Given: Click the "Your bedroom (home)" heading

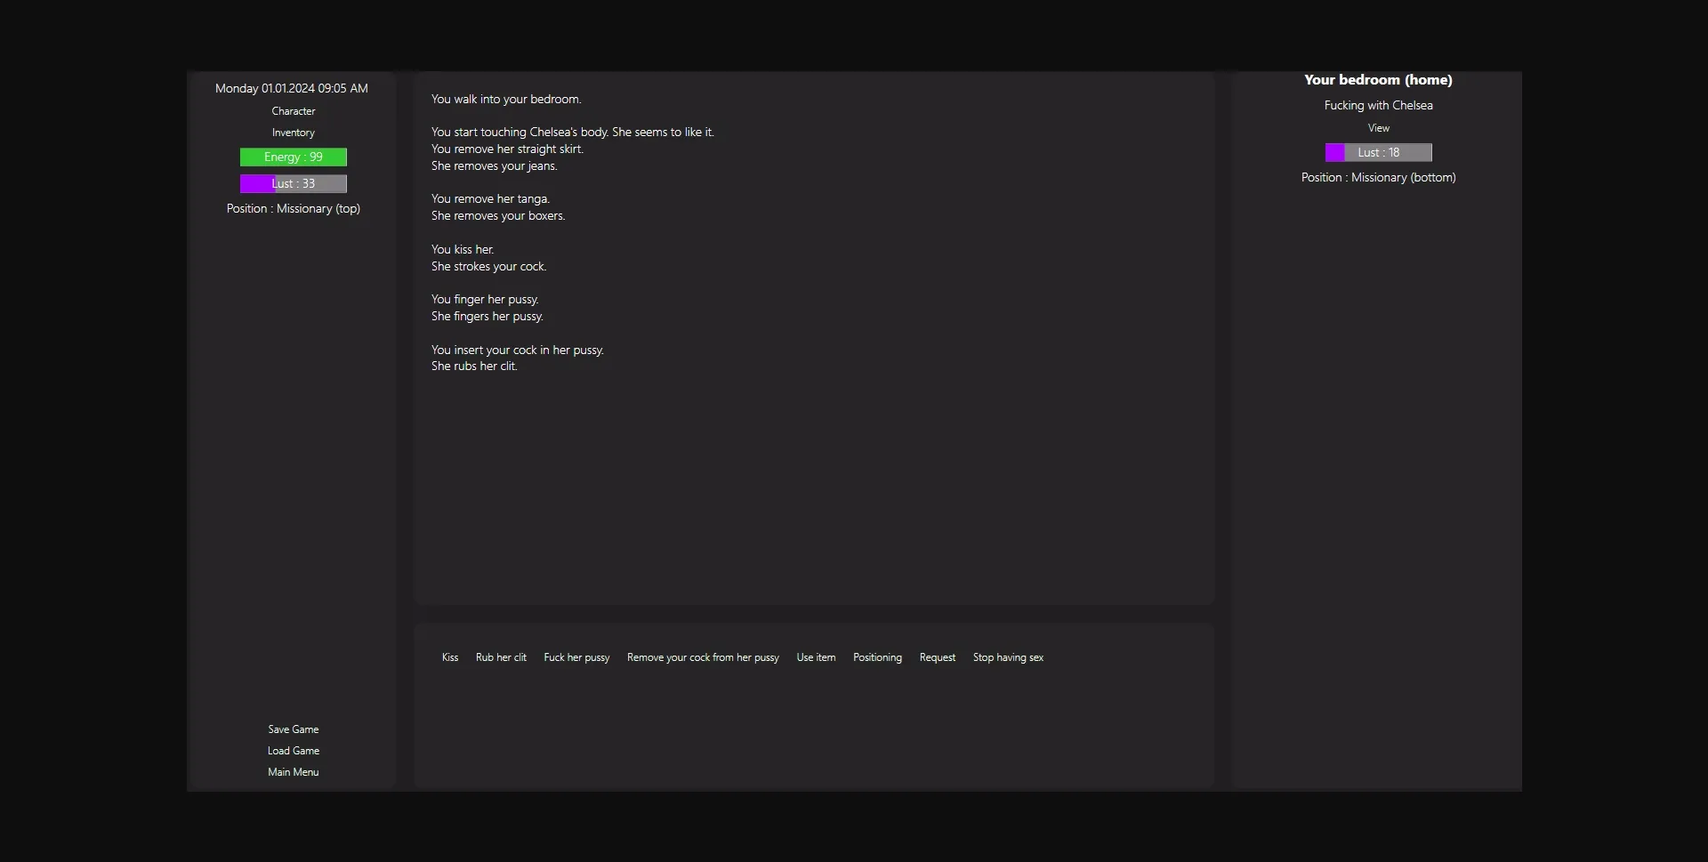Looking at the screenshot, I should (1378, 80).
